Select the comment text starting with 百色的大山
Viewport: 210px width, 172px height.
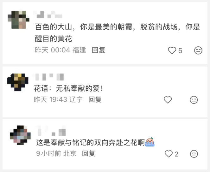tap(118, 33)
